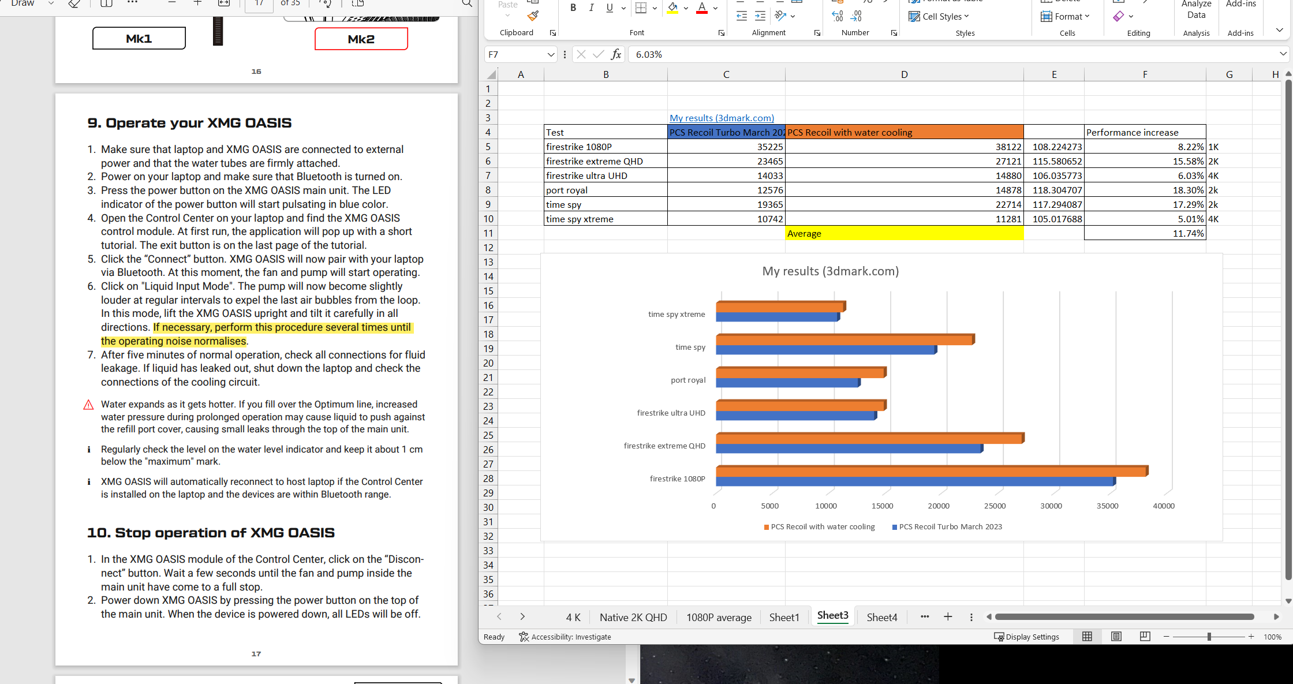Switch to Normal view
This screenshot has height=684, width=1293.
[1087, 636]
